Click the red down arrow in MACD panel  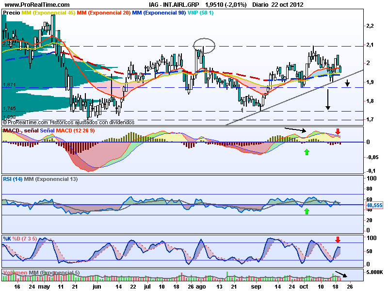(x=338, y=131)
